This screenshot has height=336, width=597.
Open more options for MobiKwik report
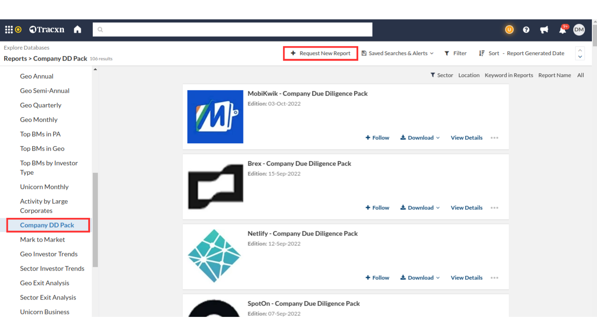click(494, 138)
